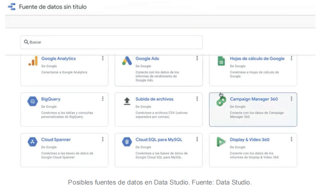Screen dimensions: 323x195
Task: Click the green Google Sheets icon
Action: pos(221,61)
